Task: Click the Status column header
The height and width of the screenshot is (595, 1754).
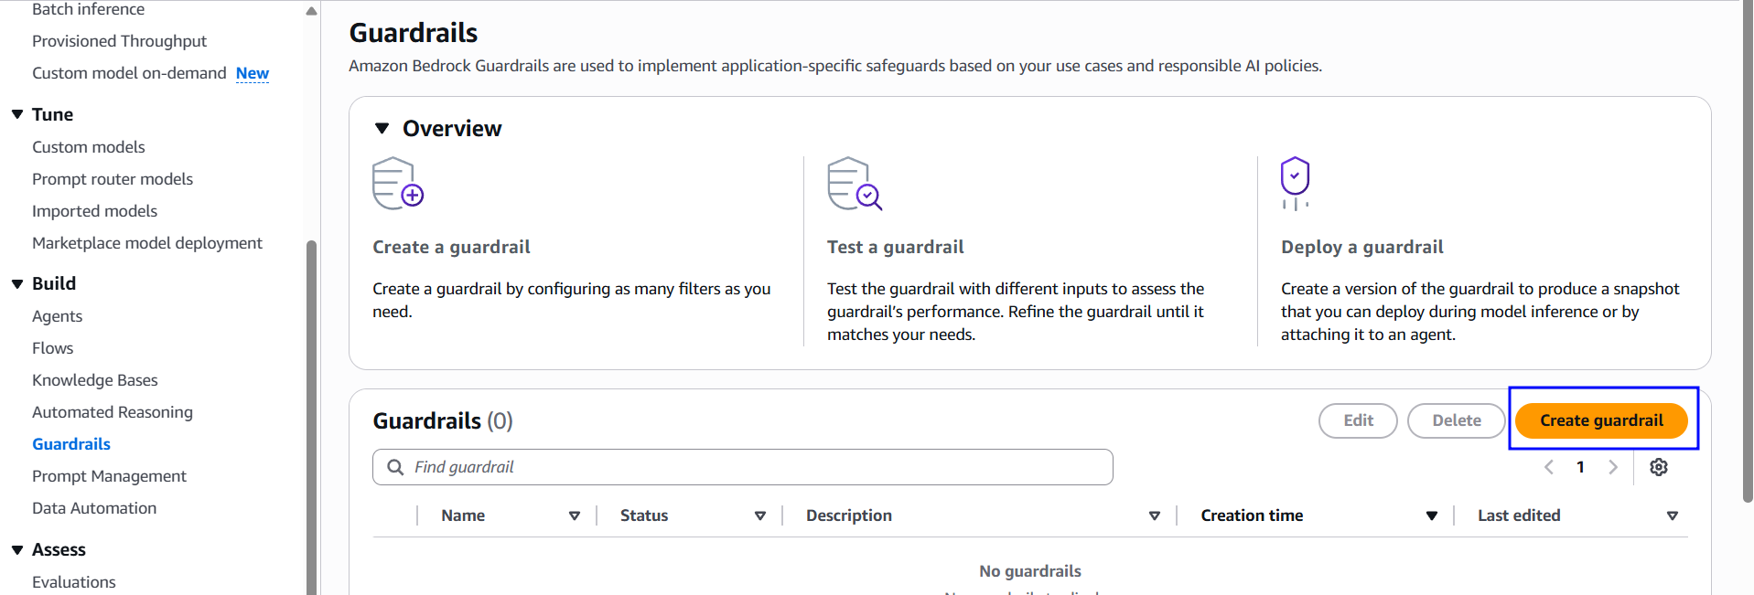Action: click(x=644, y=515)
